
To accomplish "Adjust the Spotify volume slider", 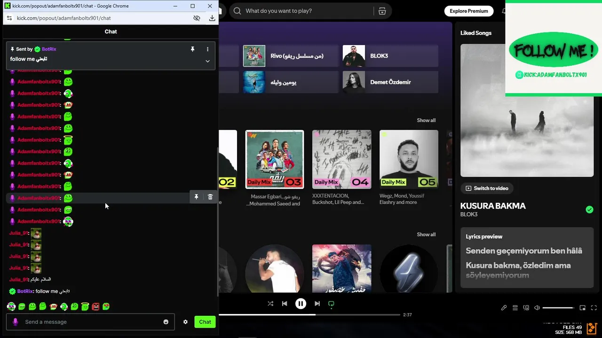I will coord(558,308).
